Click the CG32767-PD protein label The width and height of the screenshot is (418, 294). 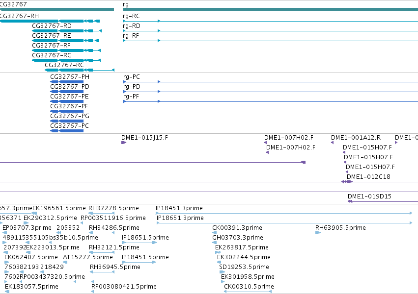click(x=70, y=87)
